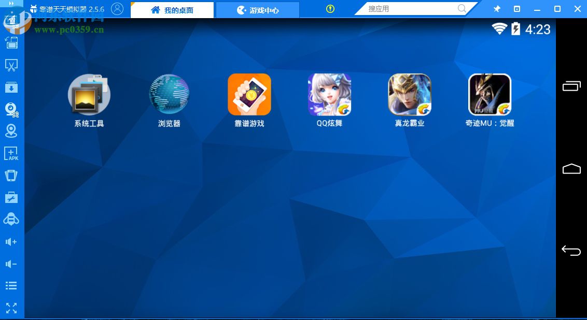The width and height of the screenshot is (587, 320).
Task: Tap the Android recent apps button
Action: [x=571, y=86]
